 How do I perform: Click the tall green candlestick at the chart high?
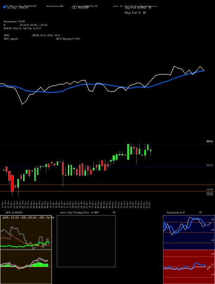click(x=128, y=152)
